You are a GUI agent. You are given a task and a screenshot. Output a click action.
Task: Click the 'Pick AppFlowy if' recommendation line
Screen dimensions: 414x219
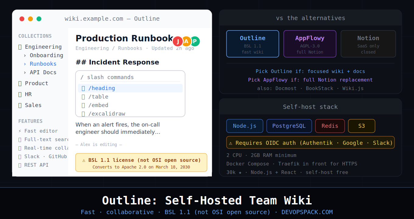coord(310,80)
